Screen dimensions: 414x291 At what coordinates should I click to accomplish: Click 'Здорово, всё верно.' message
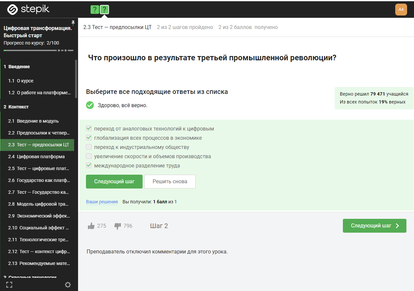pos(123,105)
